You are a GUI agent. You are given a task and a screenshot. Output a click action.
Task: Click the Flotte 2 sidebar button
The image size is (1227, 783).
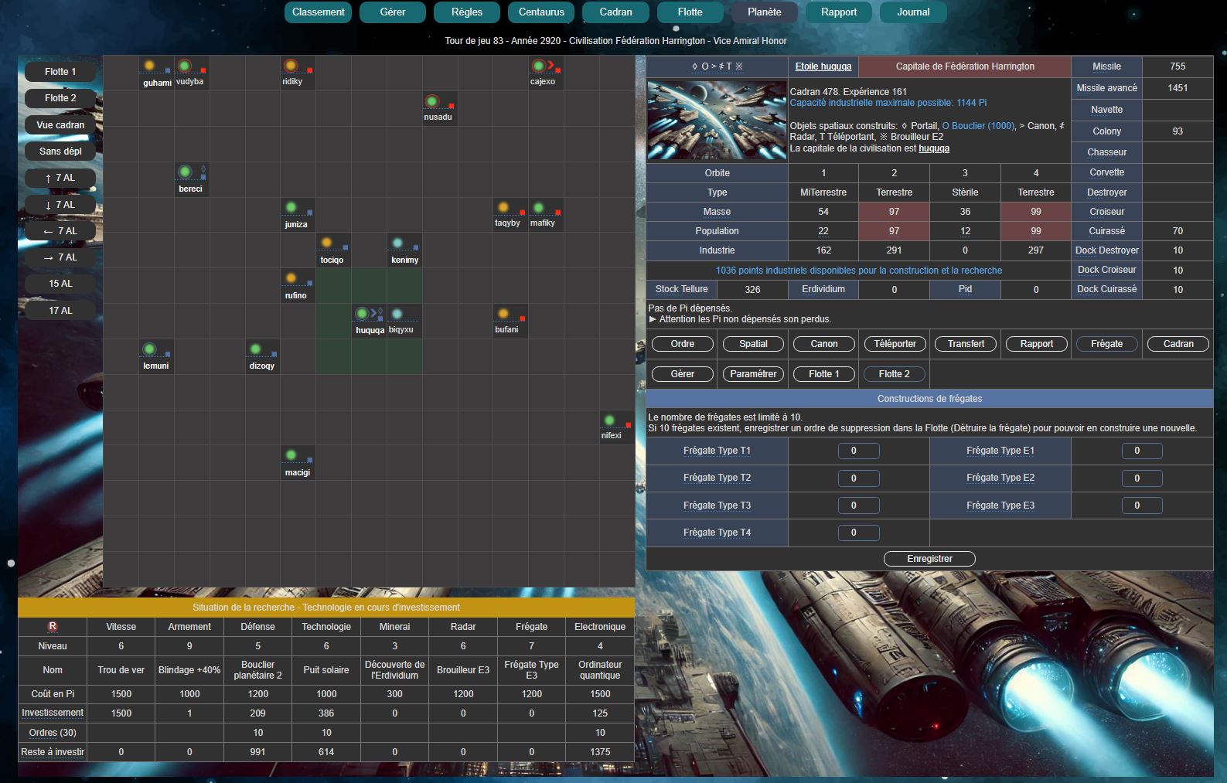coord(60,98)
